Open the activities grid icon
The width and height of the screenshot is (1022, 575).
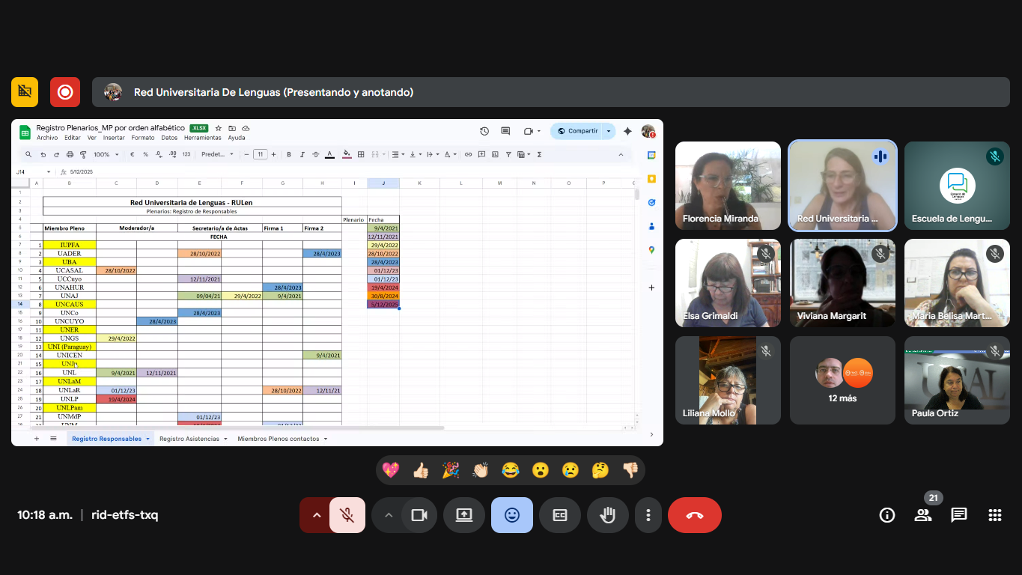(994, 515)
